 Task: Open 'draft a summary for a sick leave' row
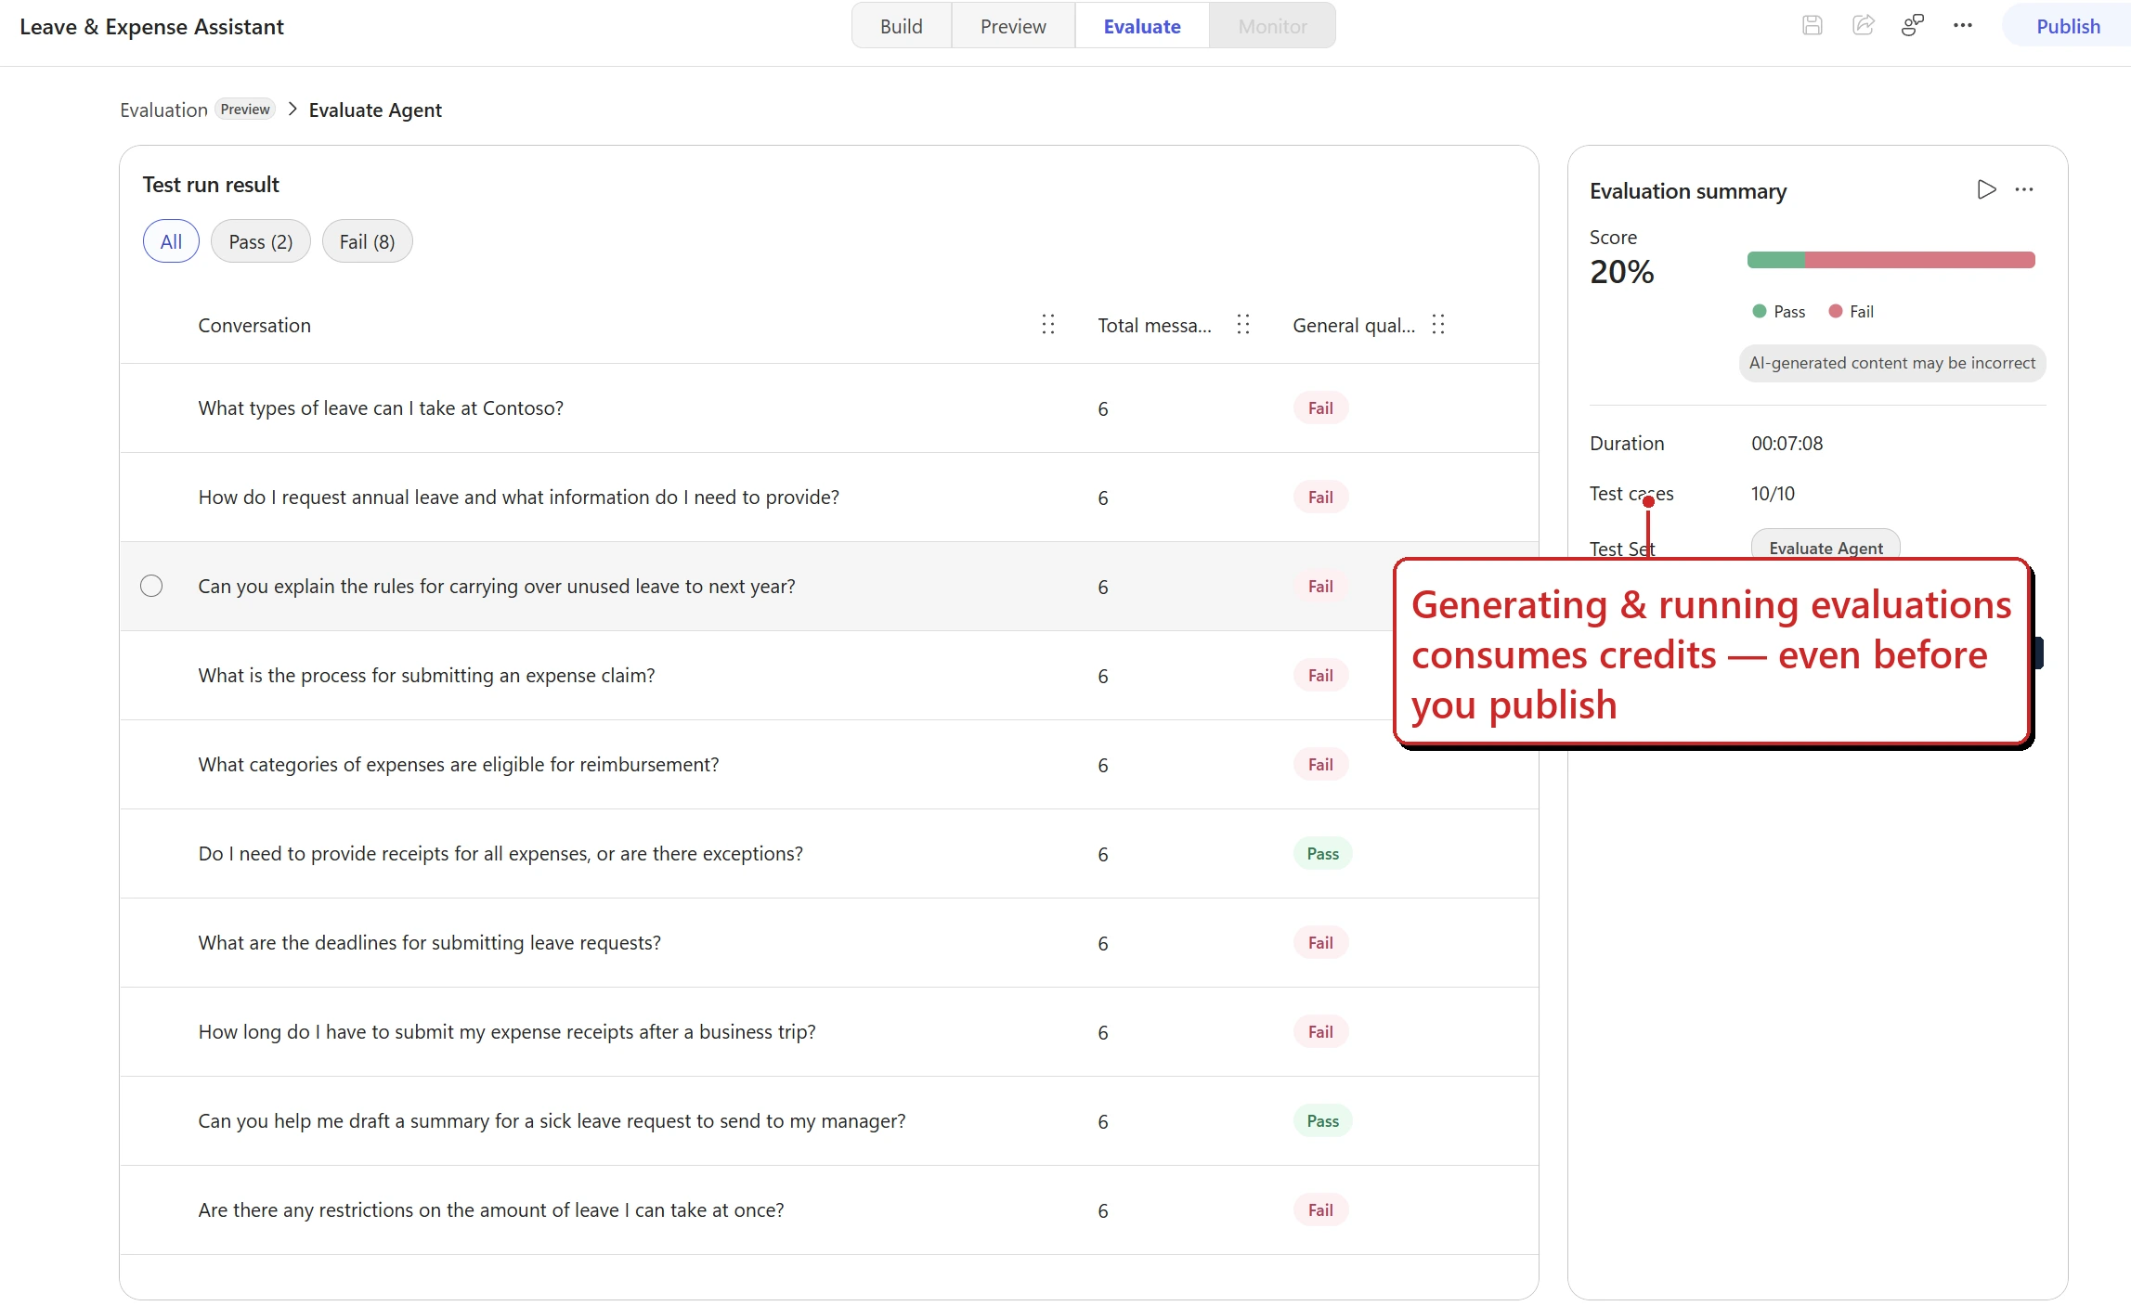tap(828, 1120)
